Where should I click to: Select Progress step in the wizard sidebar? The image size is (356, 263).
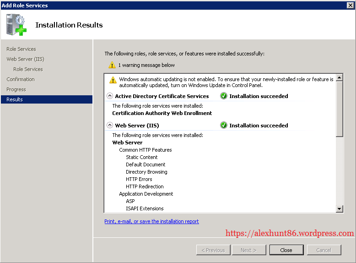point(16,89)
